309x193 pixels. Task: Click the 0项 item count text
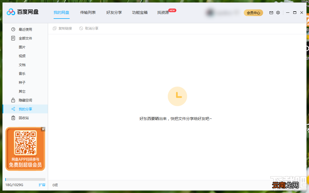coord(55,185)
